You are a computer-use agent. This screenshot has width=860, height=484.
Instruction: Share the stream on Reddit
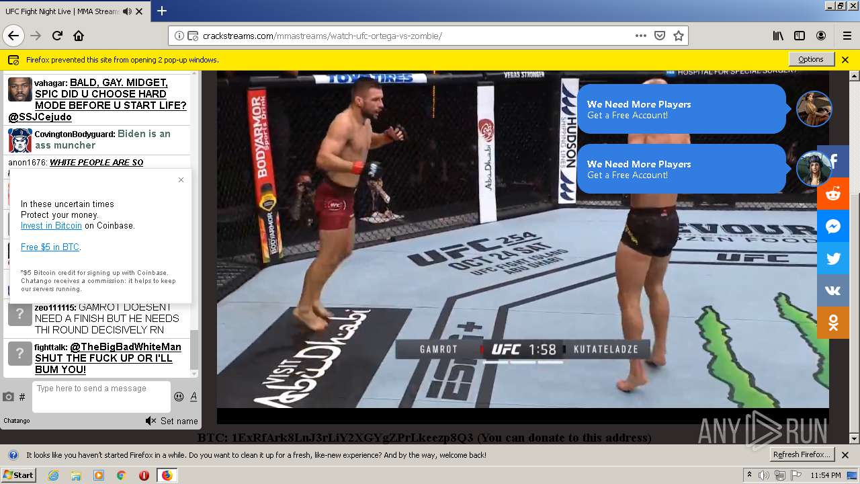click(833, 194)
